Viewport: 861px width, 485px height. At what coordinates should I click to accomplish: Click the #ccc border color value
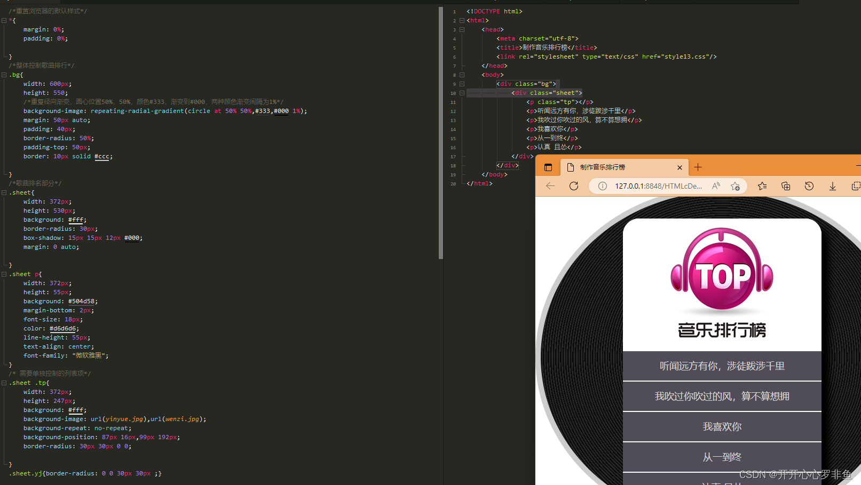pyautogui.click(x=101, y=157)
